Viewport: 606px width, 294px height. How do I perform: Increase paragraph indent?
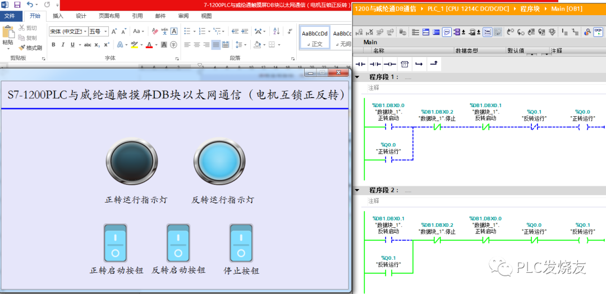tap(245, 31)
